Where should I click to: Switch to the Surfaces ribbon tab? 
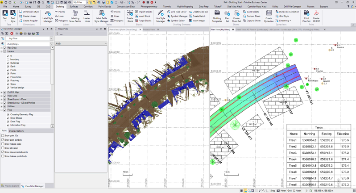pos(74,7)
